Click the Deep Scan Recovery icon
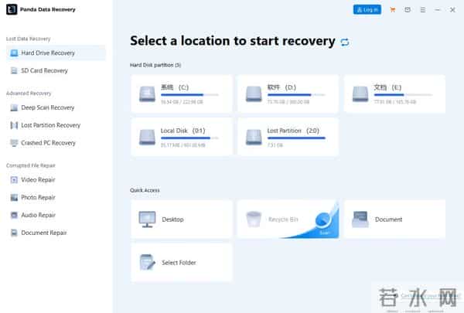 (14, 107)
